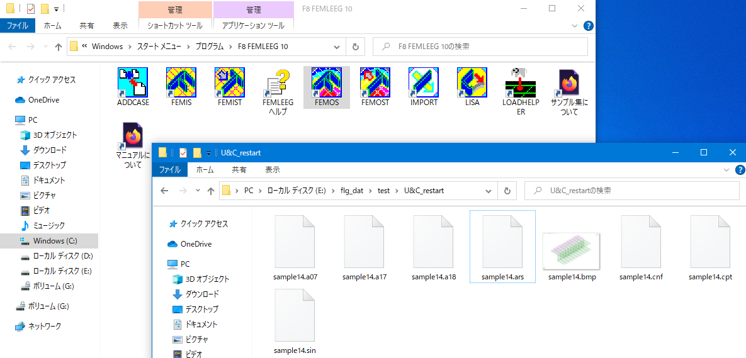Expand address history dropdown in U&C_restart window
The height and width of the screenshot is (358, 746).
click(489, 191)
